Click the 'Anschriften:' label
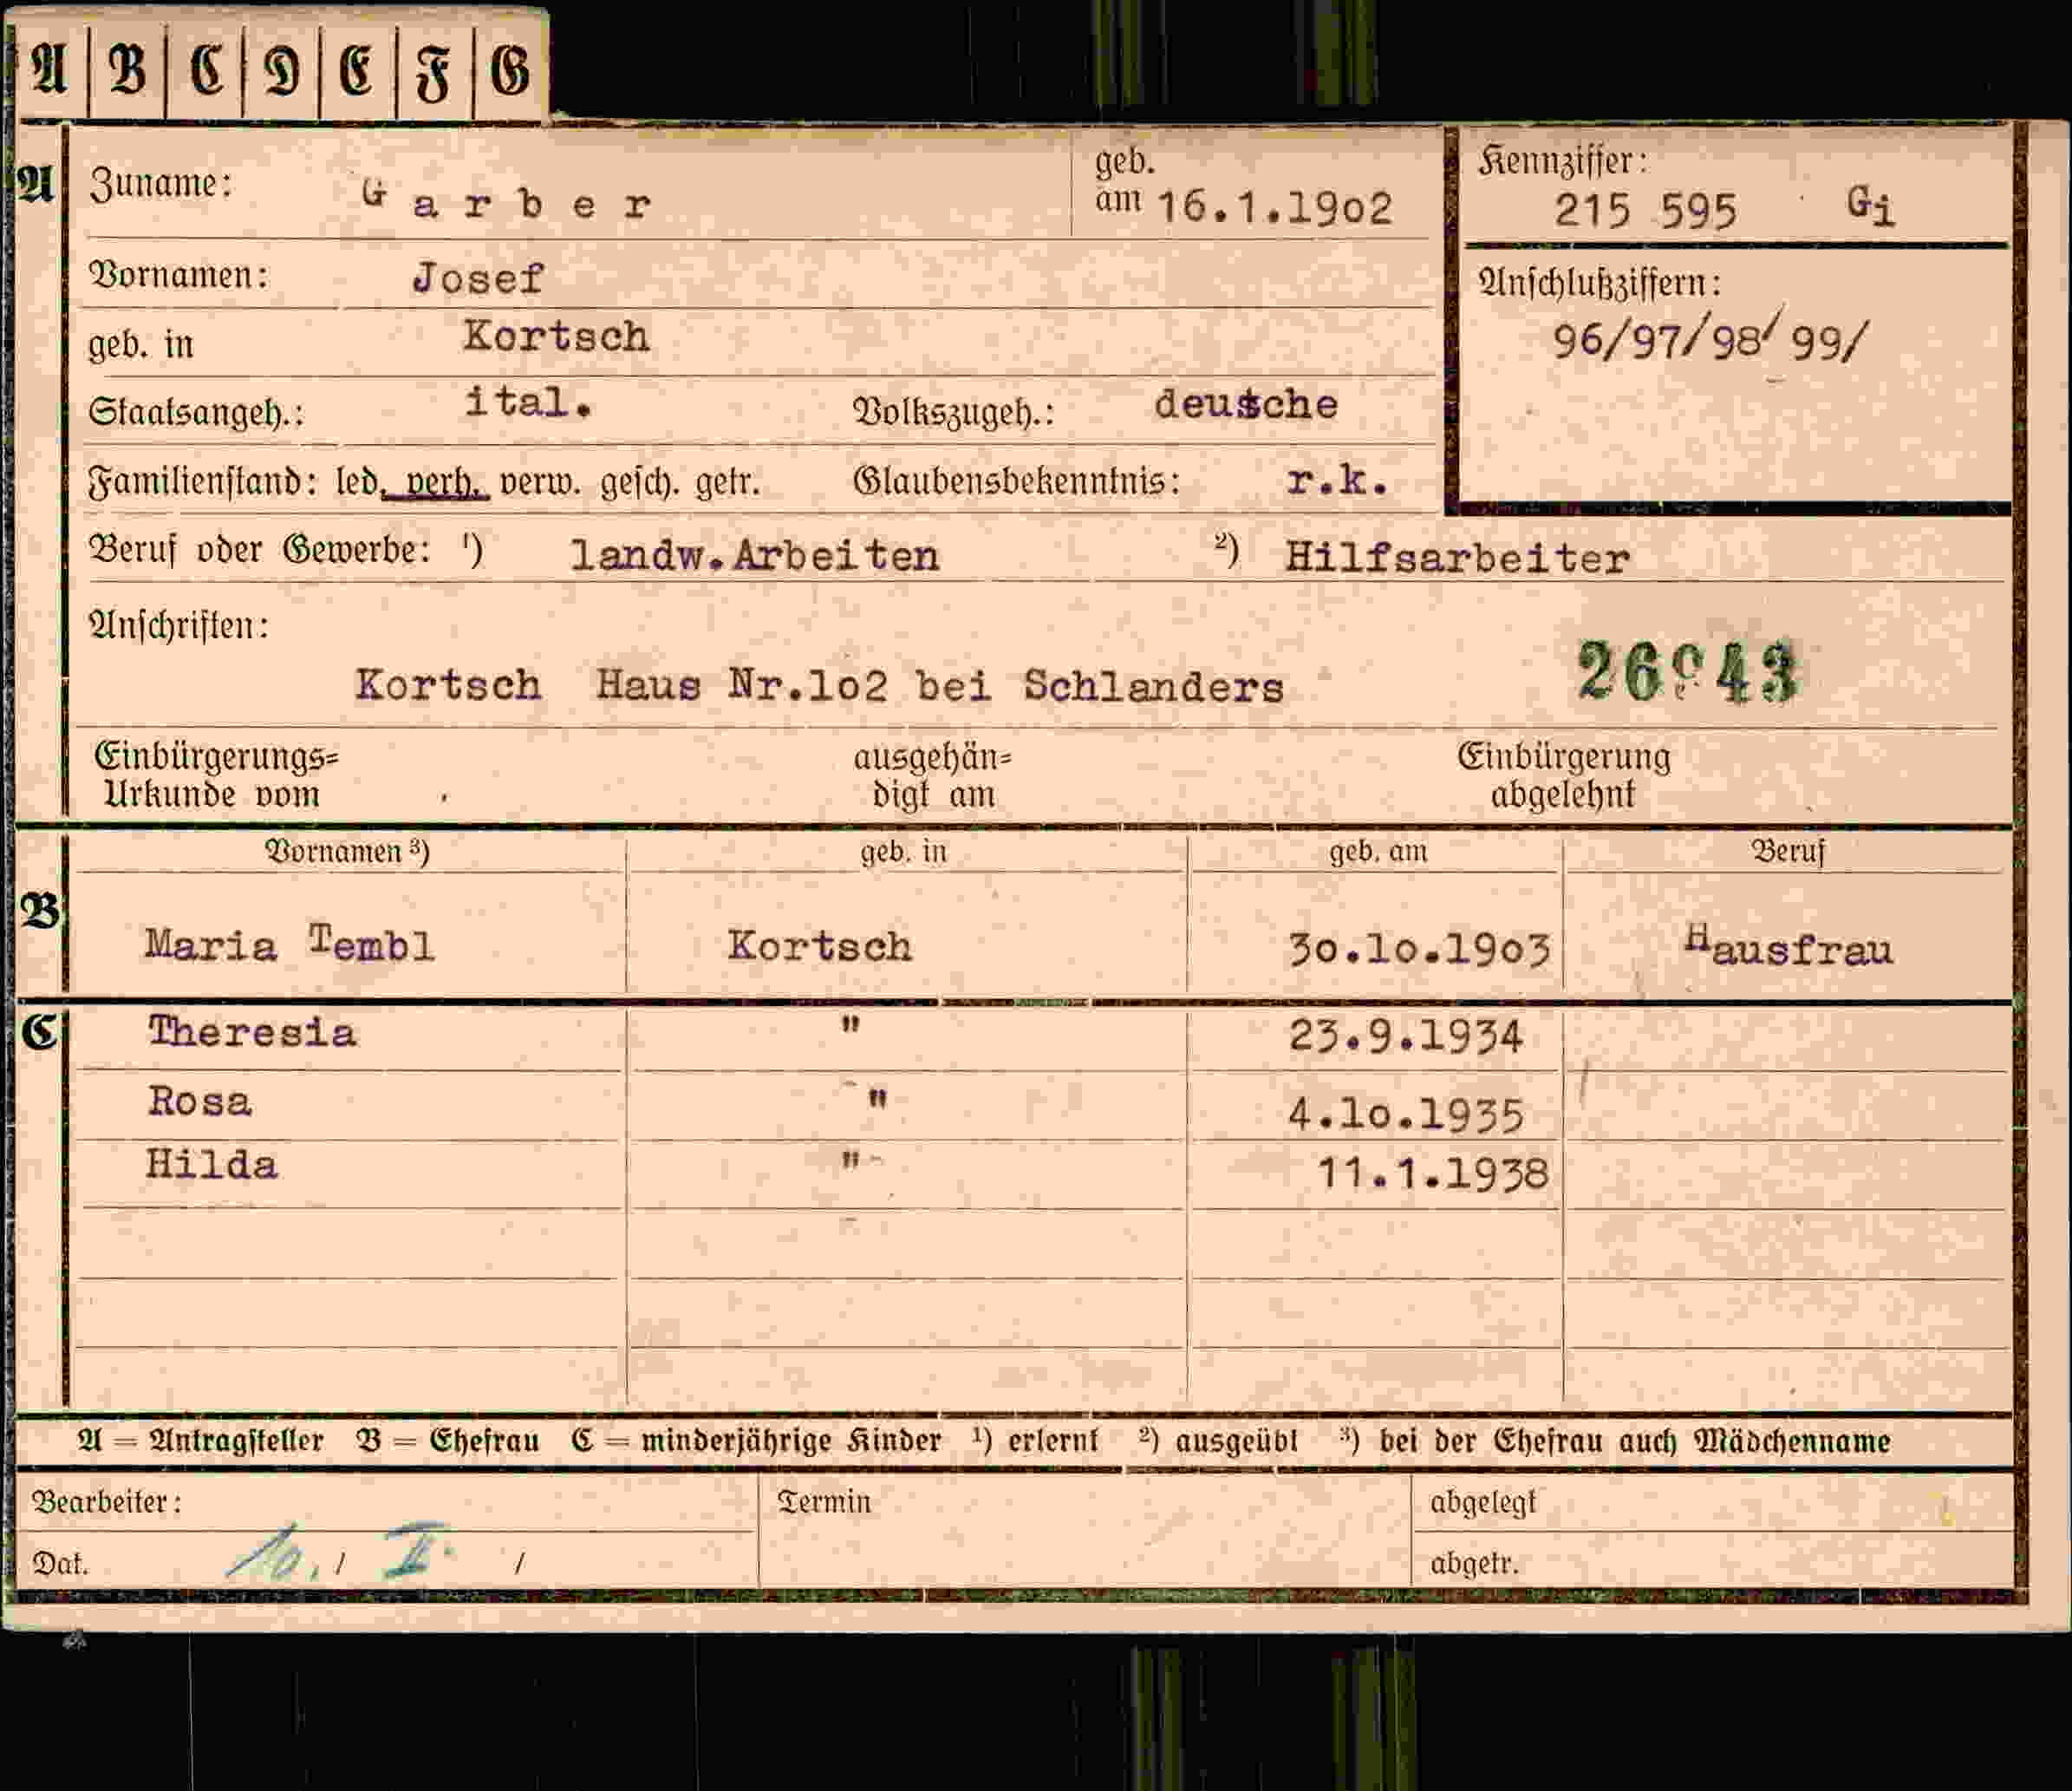The height and width of the screenshot is (1791, 2072). pos(178,625)
